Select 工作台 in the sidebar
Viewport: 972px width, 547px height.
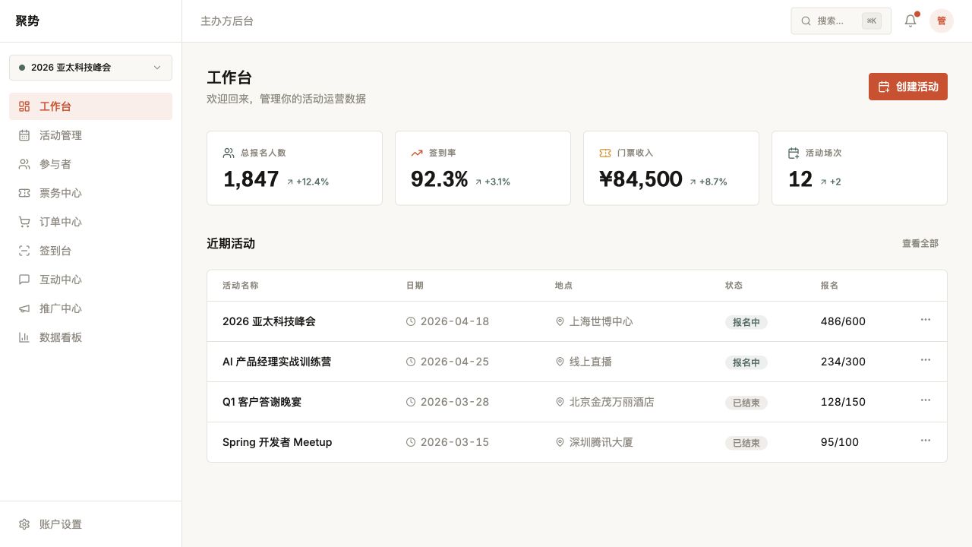[90, 106]
